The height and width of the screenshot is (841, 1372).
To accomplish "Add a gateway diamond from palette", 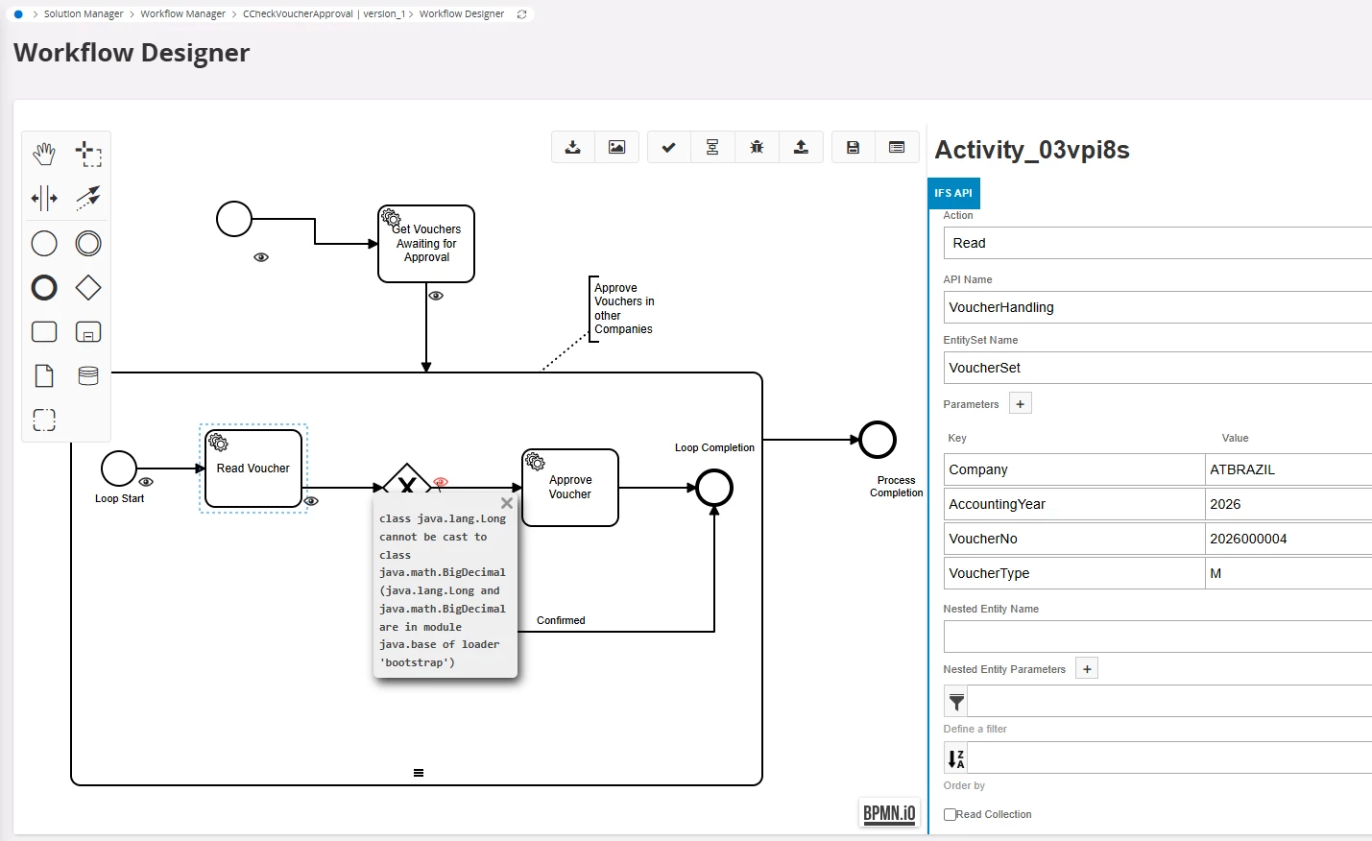I will point(88,287).
